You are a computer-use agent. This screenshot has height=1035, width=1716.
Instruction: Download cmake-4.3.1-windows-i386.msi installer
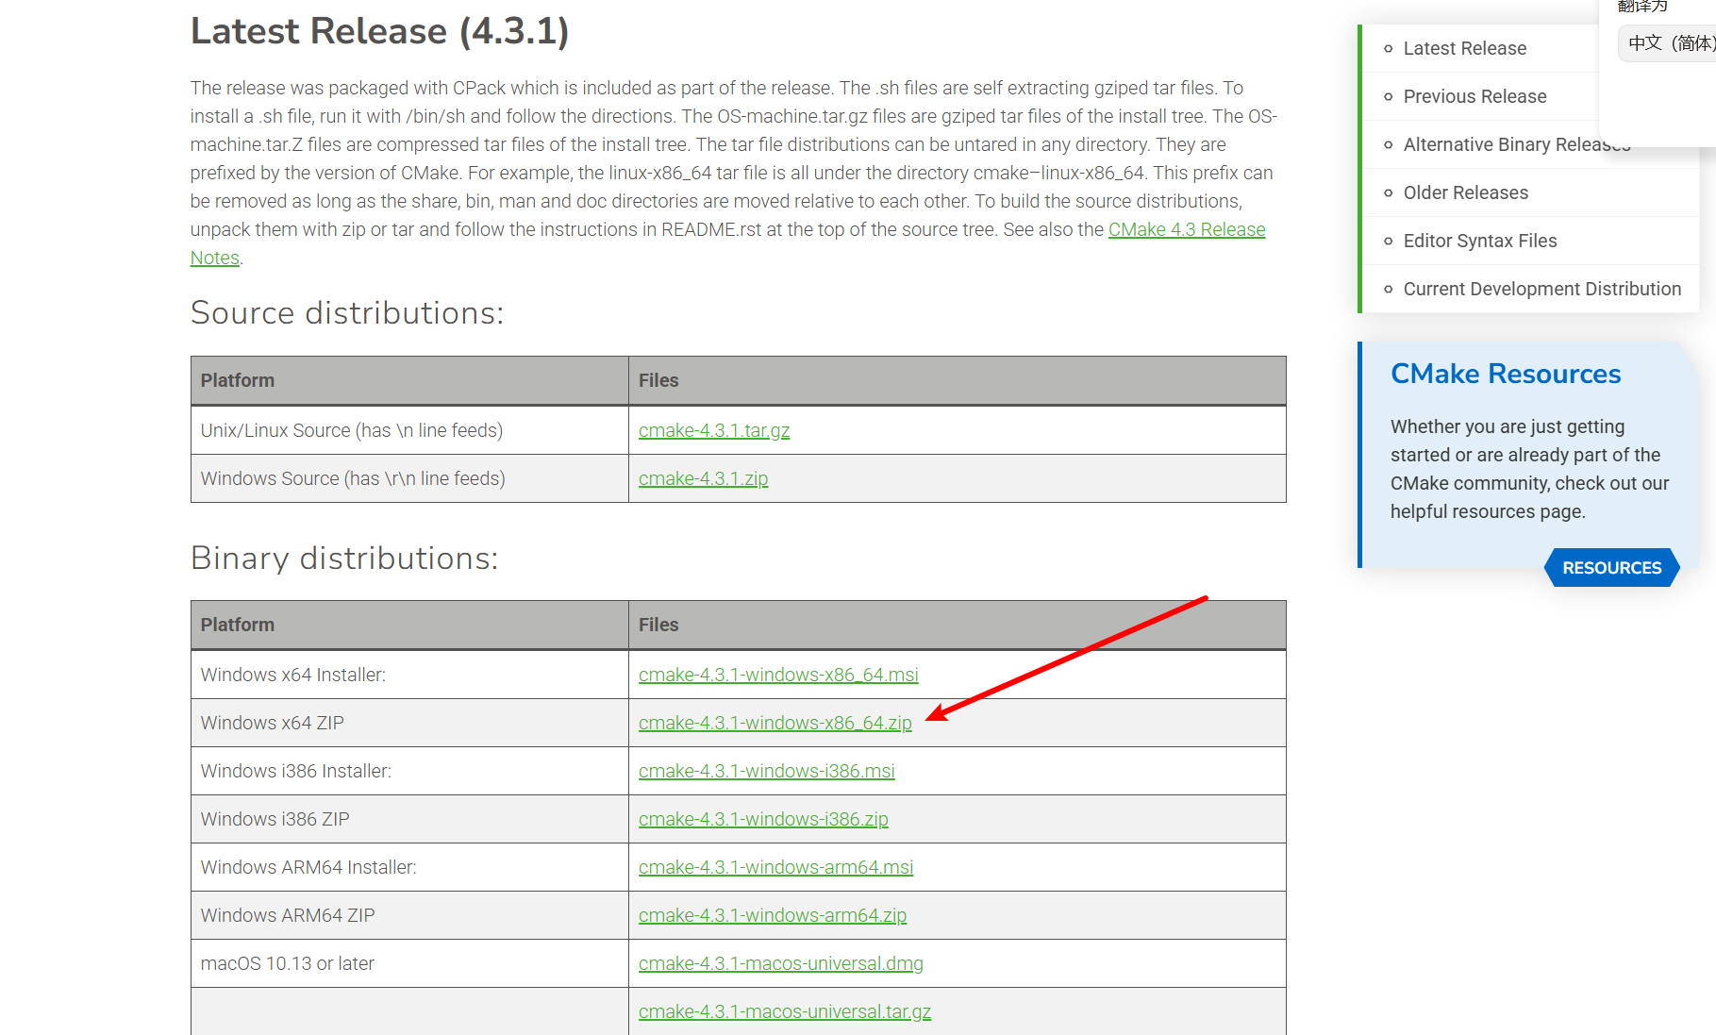(766, 771)
